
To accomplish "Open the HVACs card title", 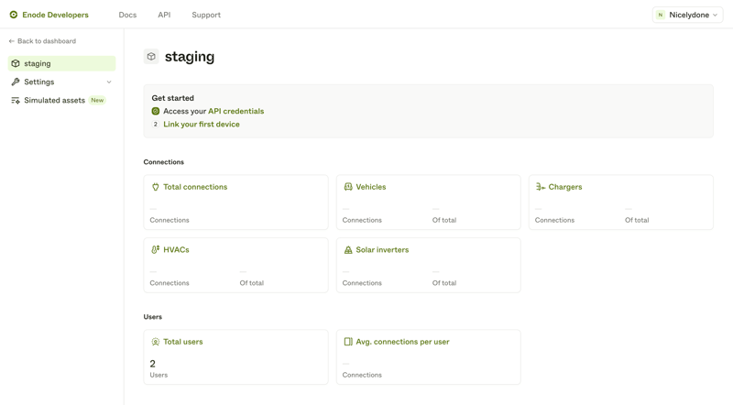I will tap(176, 250).
